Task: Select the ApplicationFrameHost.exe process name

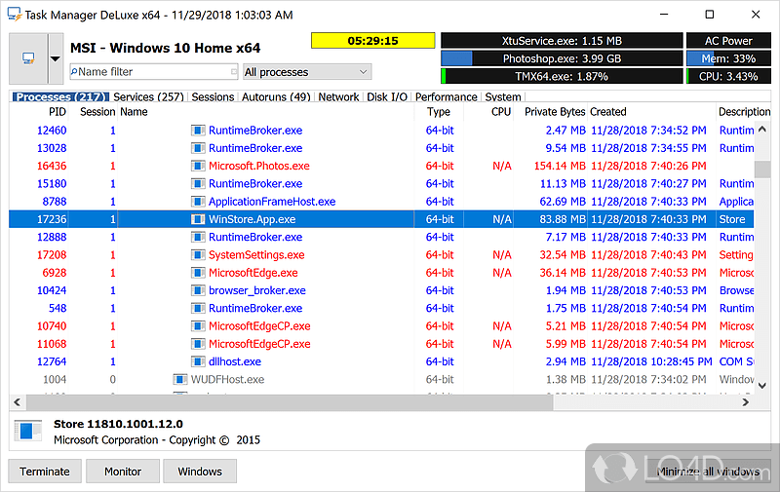Action: click(x=272, y=202)
